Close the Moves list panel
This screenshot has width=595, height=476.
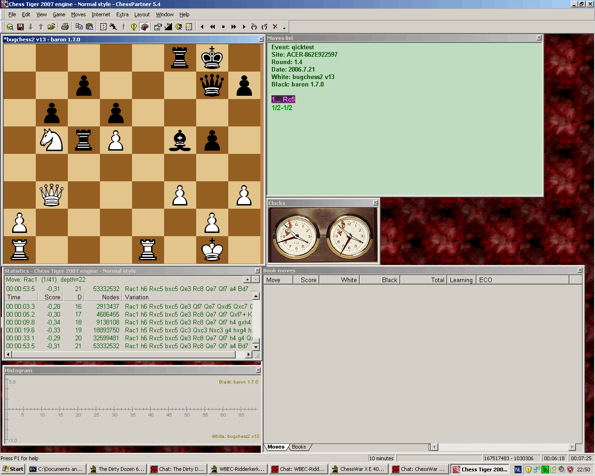tap(539, 38)
